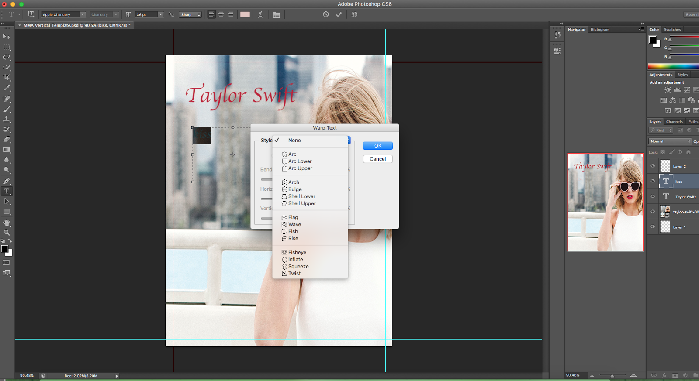This screenshot has height=381, width=699.
Task: Commit current text edits with checkmark
Action: point(339,14)
